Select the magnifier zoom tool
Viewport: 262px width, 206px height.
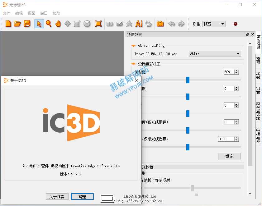click(49, 24)
